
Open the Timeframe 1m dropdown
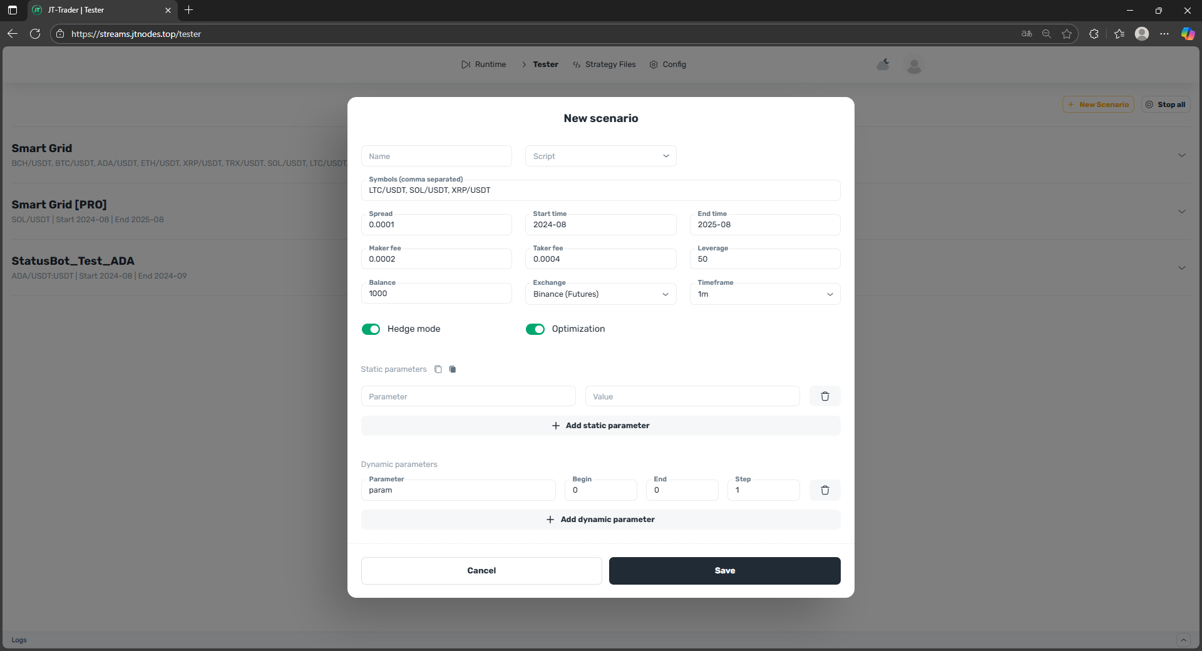pyautogui.click(x=764, y=294)
